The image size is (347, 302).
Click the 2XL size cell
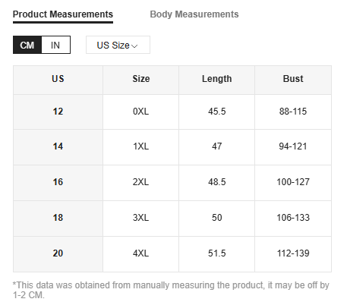(141, 182)
